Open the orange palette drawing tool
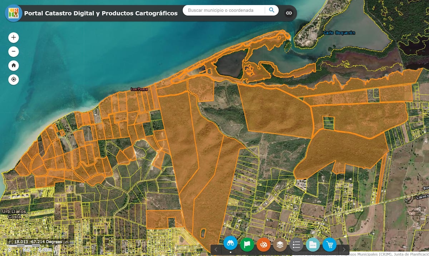This screenshot has width=429, height=256. [263, 245]
